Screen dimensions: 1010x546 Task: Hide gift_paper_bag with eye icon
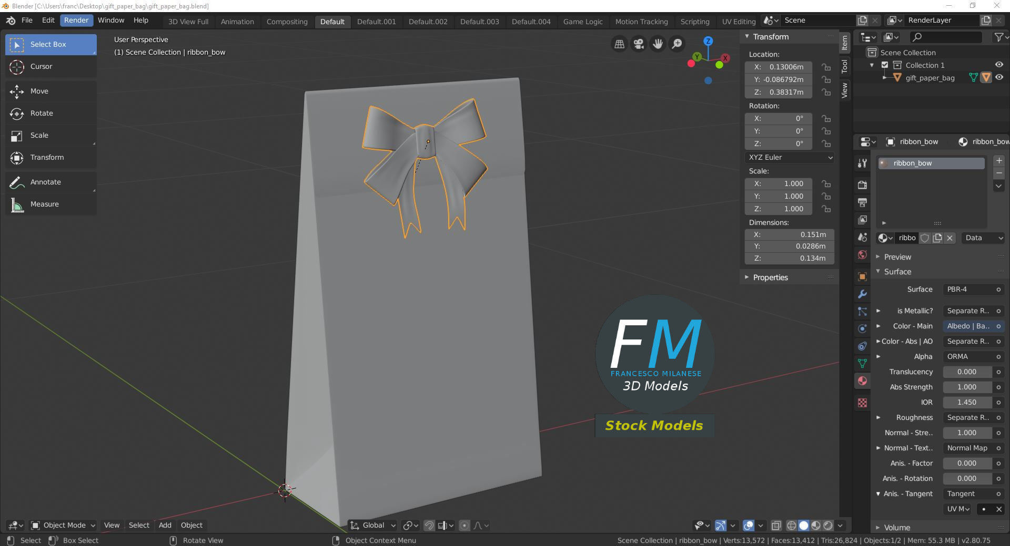(x=999, y=77)
